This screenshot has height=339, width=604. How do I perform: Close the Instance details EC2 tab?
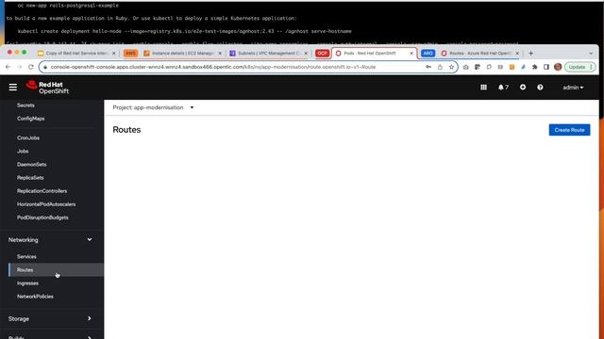click(220, 53)
